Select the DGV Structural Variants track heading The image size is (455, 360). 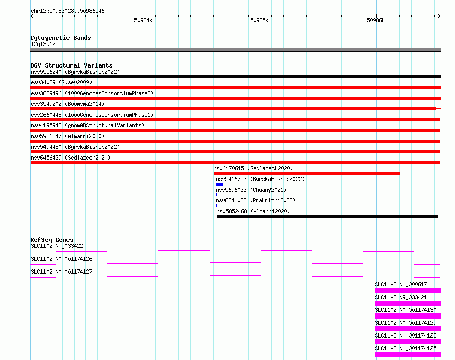click(x=72, y=65)
